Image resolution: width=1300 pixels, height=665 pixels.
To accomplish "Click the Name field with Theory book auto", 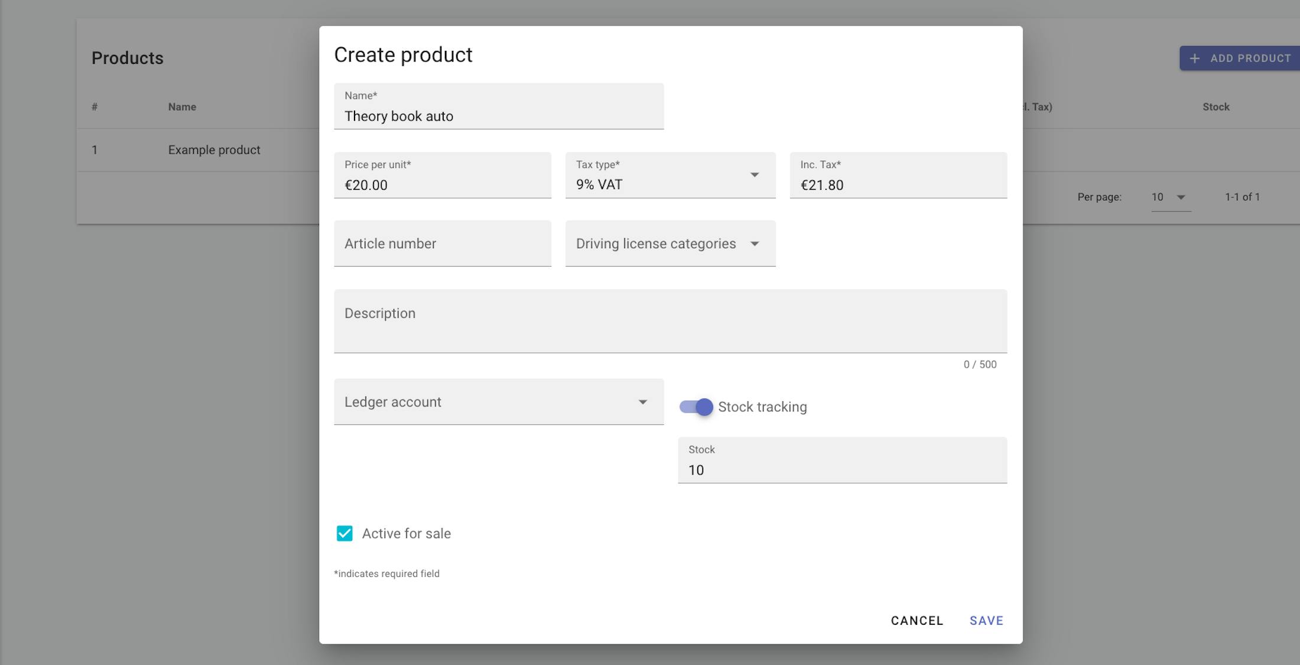I will pyautogui.click(x=499, y=106).
